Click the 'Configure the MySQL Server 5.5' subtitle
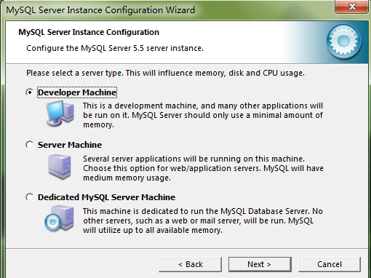 [115, 48]
